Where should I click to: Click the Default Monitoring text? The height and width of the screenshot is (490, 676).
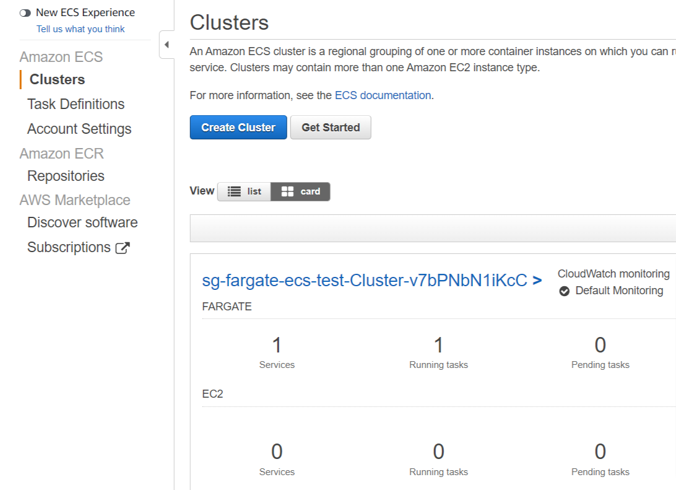tap(619, 291)
